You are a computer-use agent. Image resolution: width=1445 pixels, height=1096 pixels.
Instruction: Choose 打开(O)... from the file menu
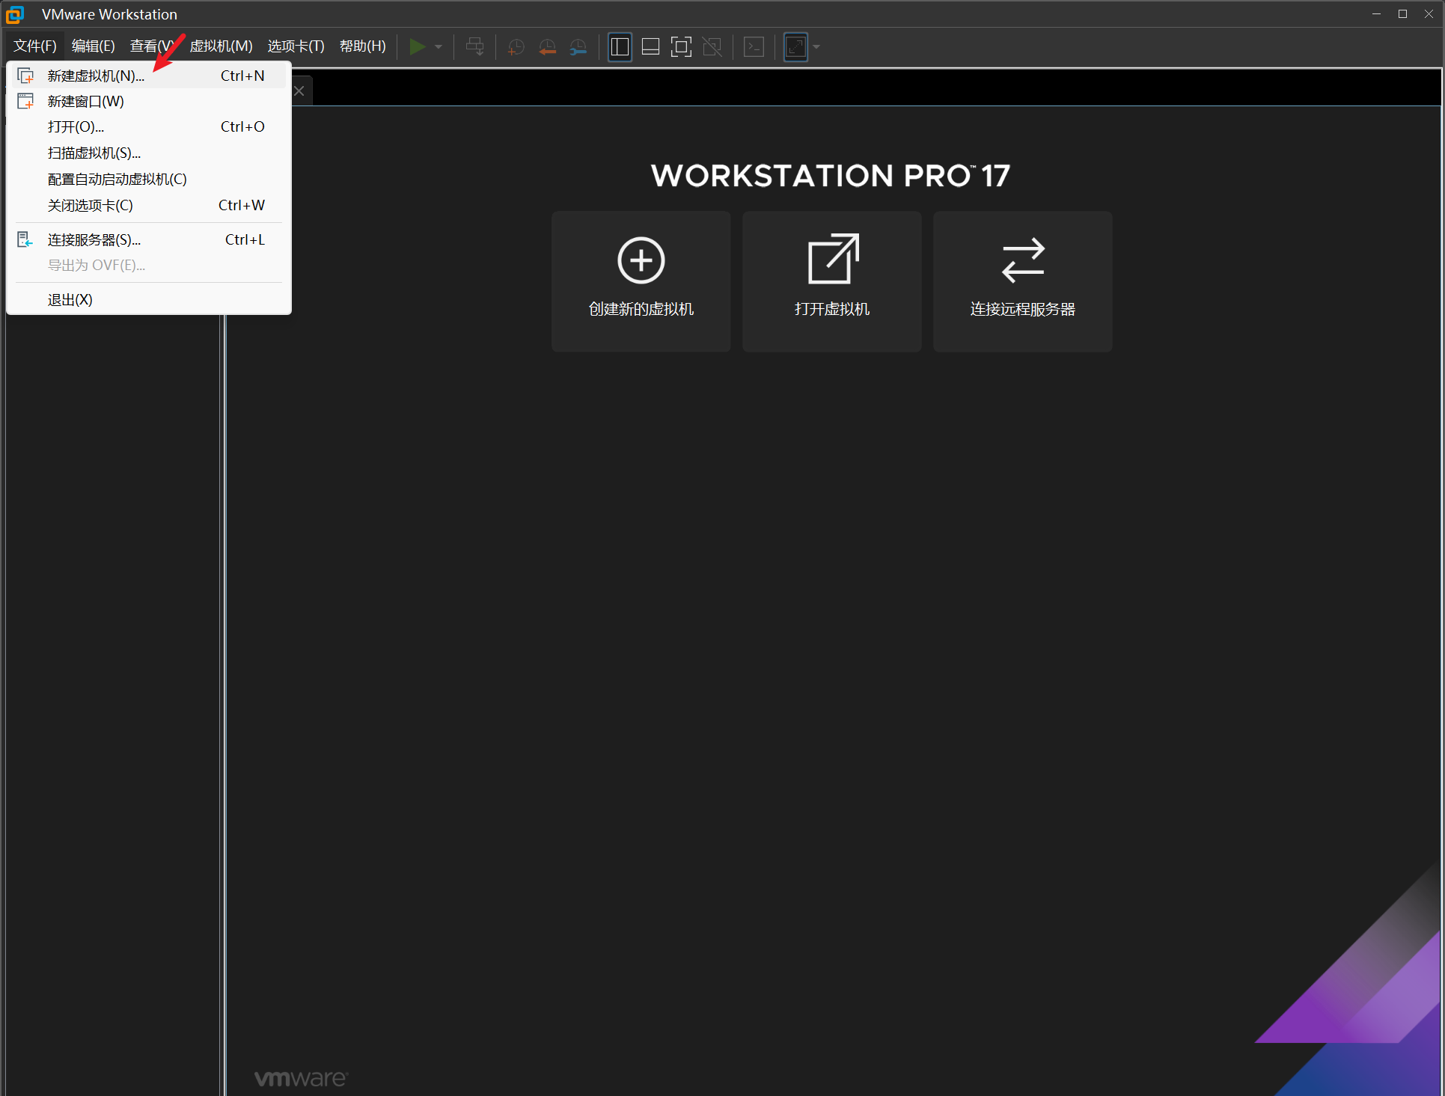tap(148, 126)
